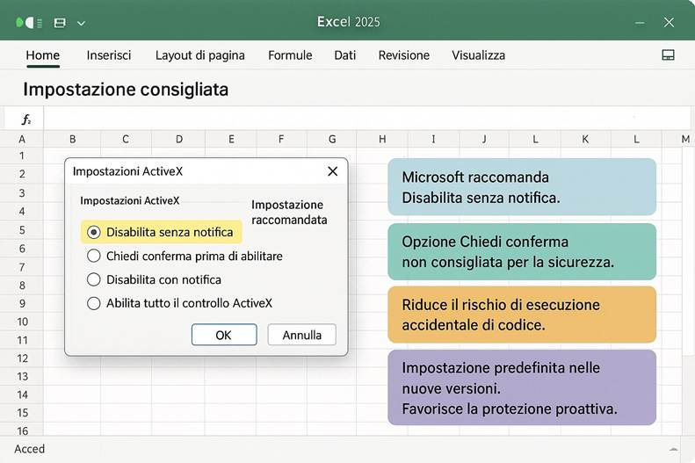Switch to the Inserisci tab

(109, 55)
